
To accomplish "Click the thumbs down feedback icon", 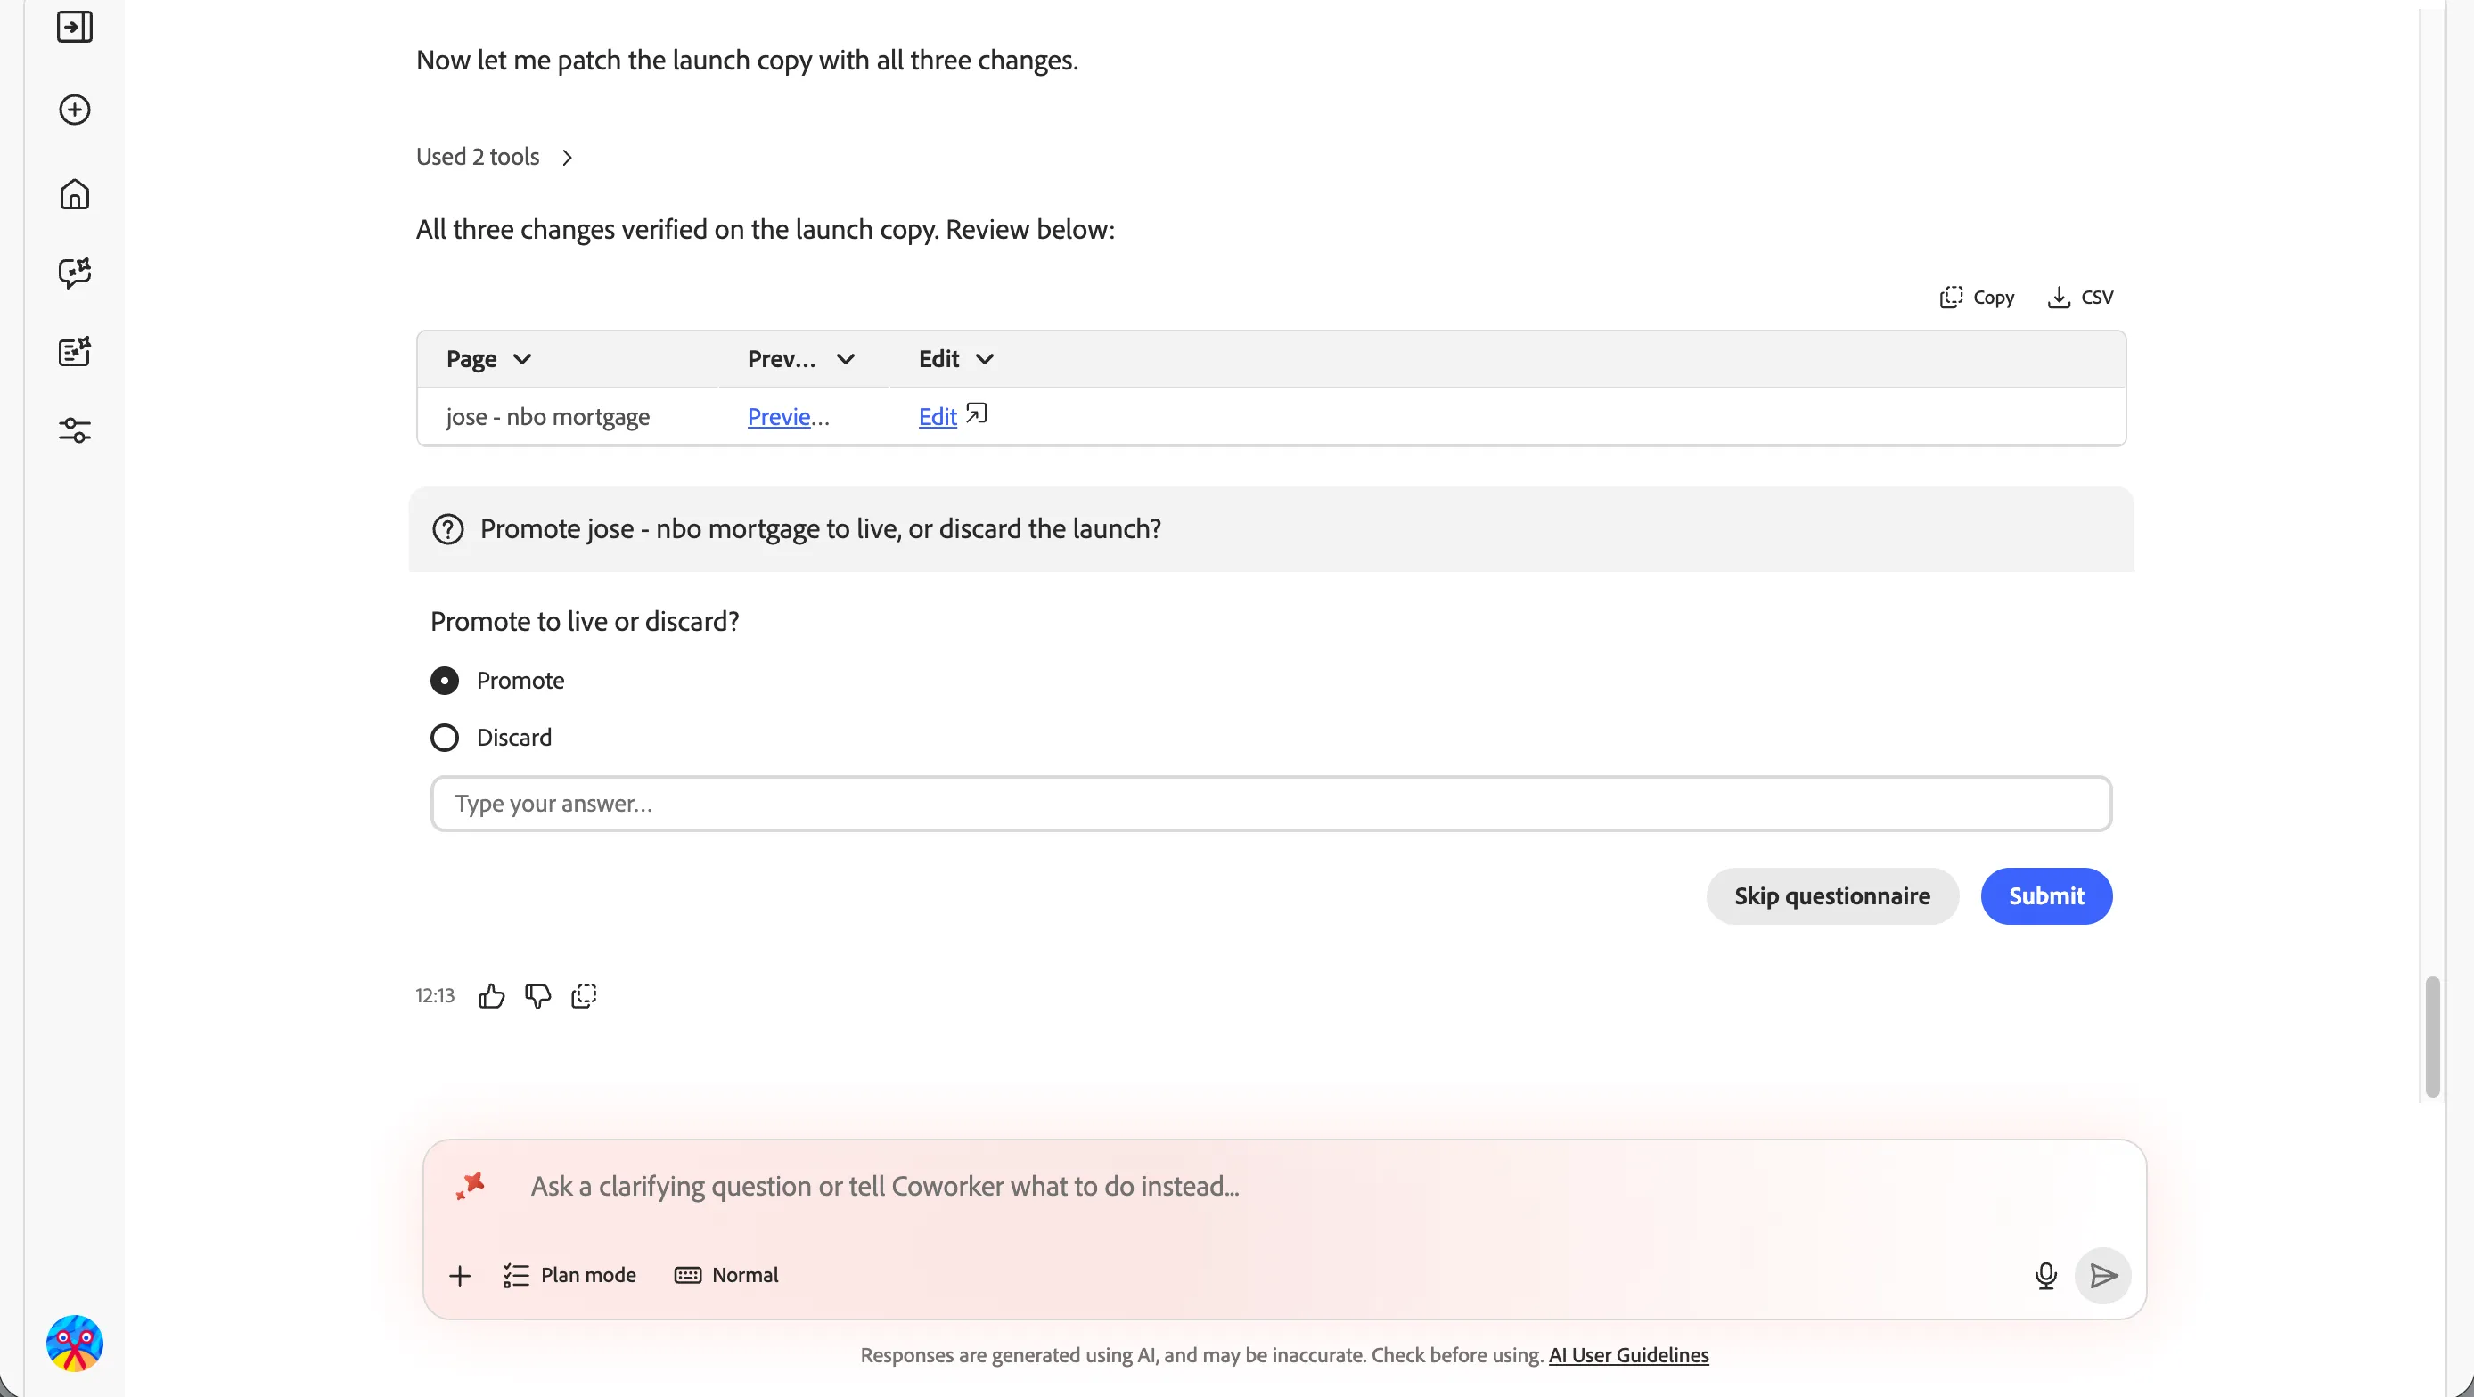I will click(537, 996).
